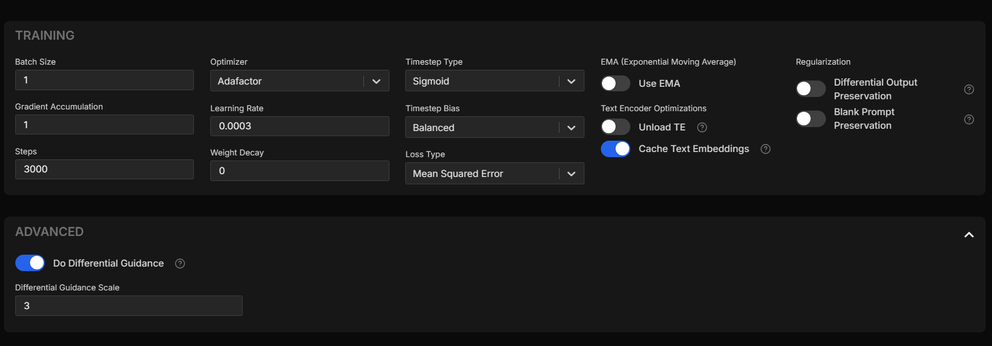This screenshot has width=992, height=346.
Task: Turn off Do Differential Guidance
Action: pyautogui.click(x=30, y=263)
